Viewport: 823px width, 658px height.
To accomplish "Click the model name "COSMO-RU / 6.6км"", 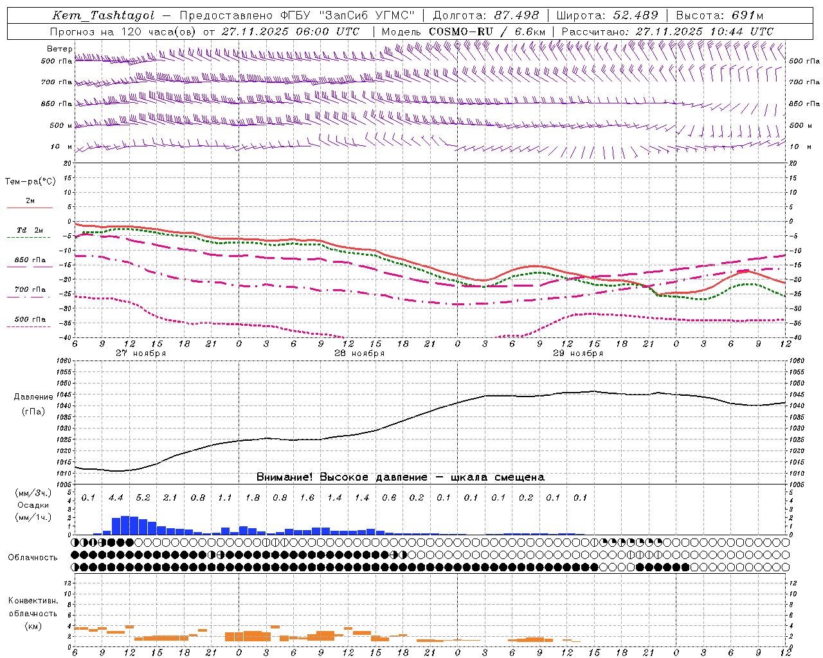I will click(x=487, y=31).
